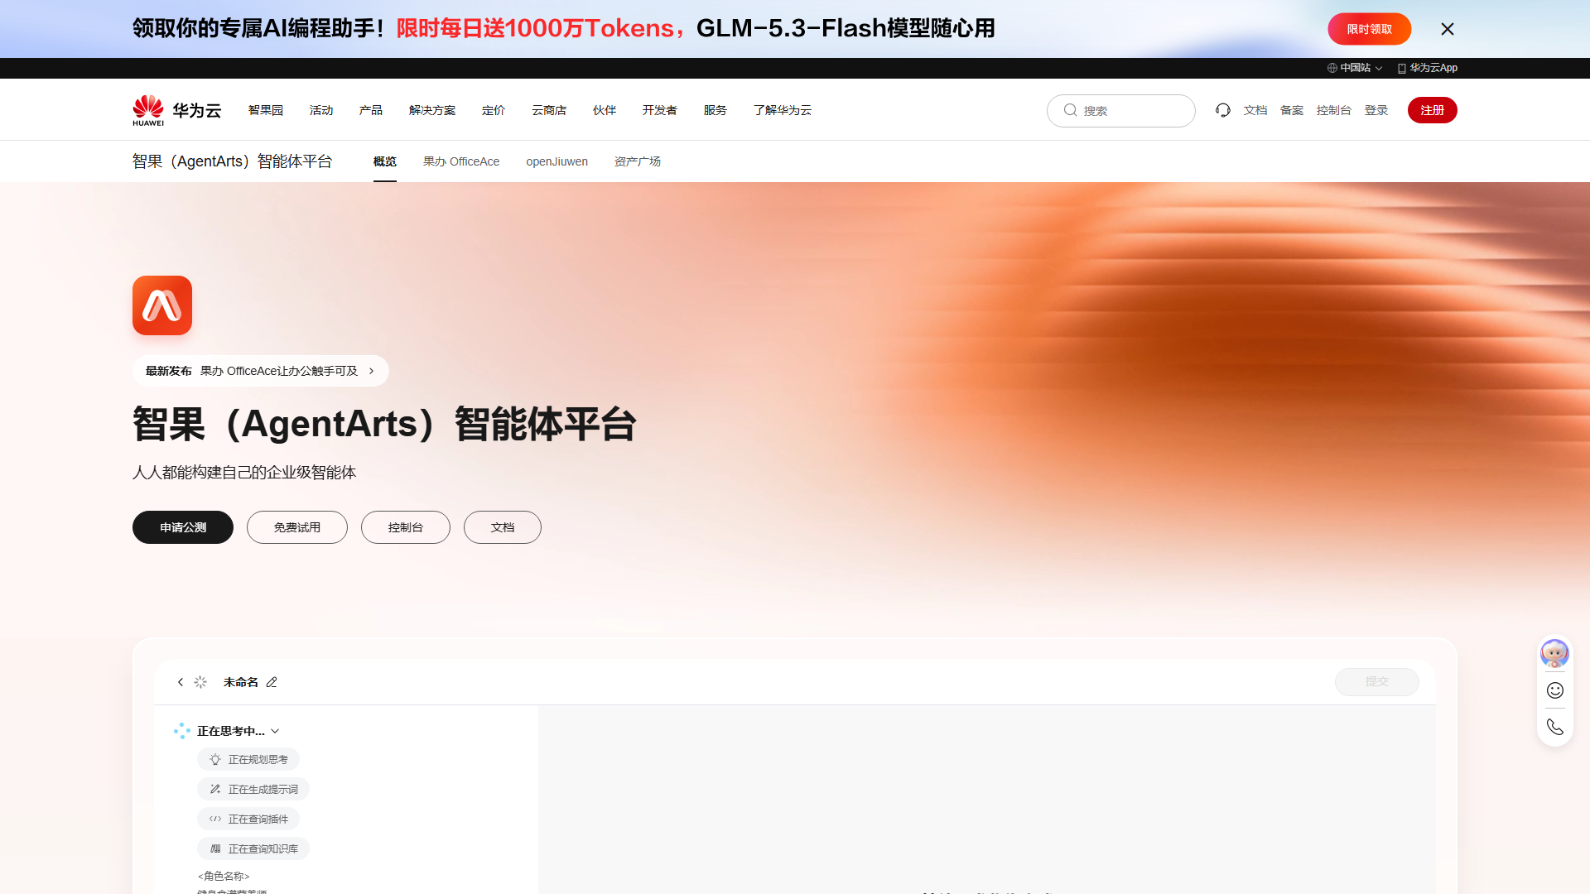This screenshot has height=894, width=1590.
Task: Click the smiley feedback icon
Action: tap(1555, 690)
